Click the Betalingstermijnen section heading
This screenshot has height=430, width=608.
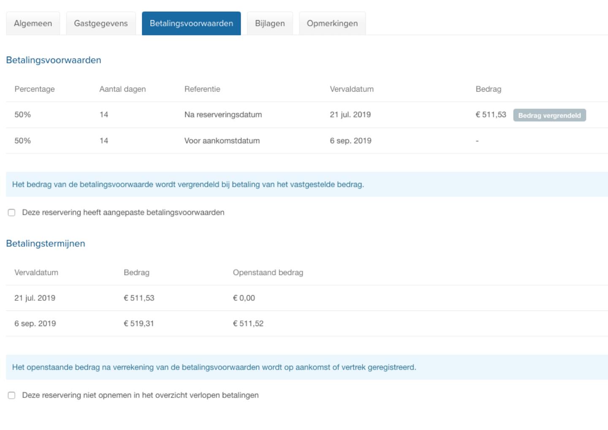tap(46, 243)
